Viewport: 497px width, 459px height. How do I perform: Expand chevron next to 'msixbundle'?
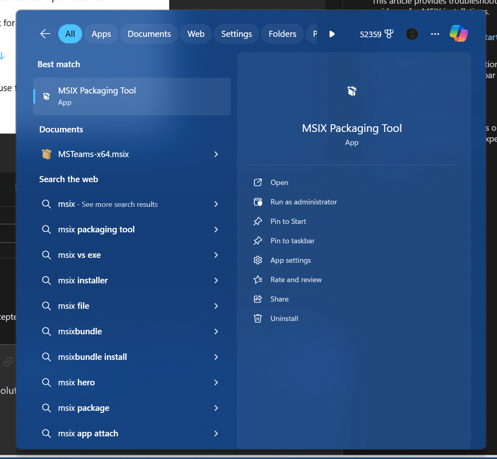216,331
